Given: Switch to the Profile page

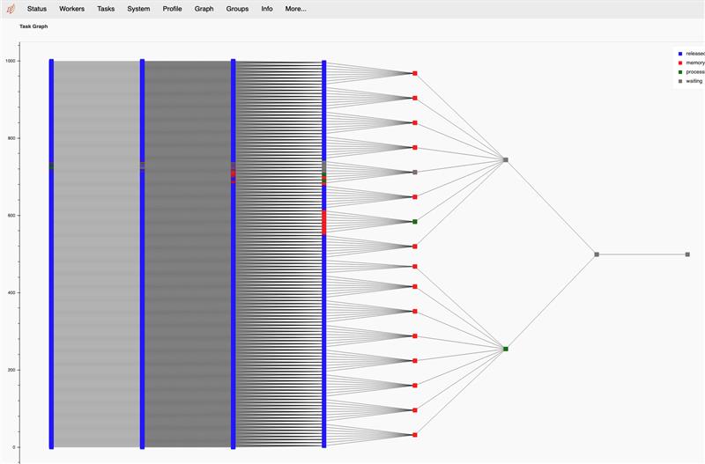Looking at the screenshot, I should (x=172, y=9).
